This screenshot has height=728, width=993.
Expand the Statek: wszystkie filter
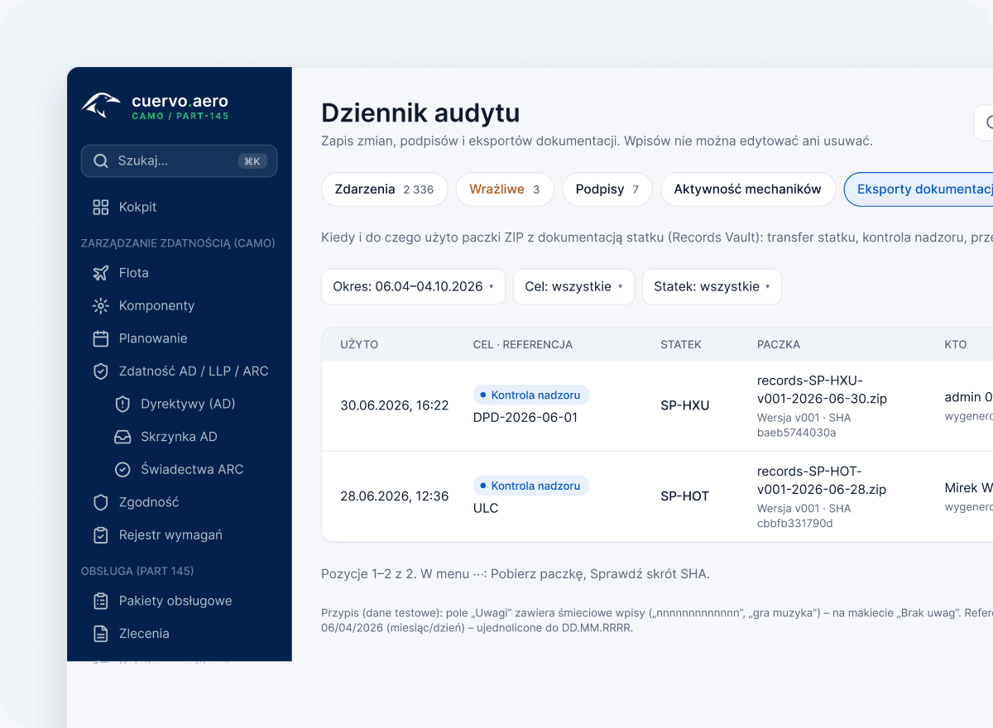pos(712,286)
